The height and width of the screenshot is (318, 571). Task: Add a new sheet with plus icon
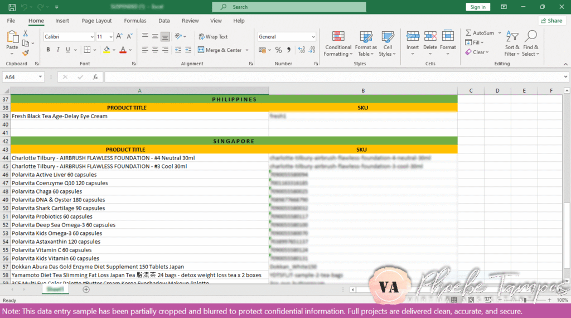[x=86, y=290]
